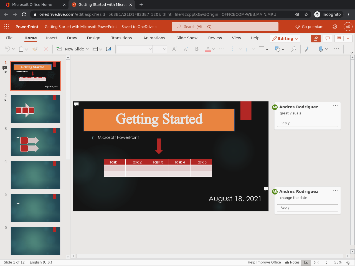Switch to Normal view in status bar
This screenshot has height=266, width=355.
point(306,262)
